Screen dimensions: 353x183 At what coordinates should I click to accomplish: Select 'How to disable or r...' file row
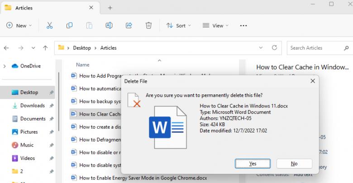point(95,152)
